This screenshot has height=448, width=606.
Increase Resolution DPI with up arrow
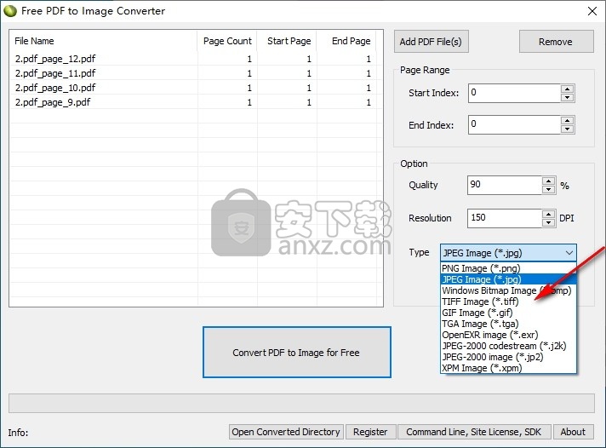pyautogui.click(x=549, y=214)
